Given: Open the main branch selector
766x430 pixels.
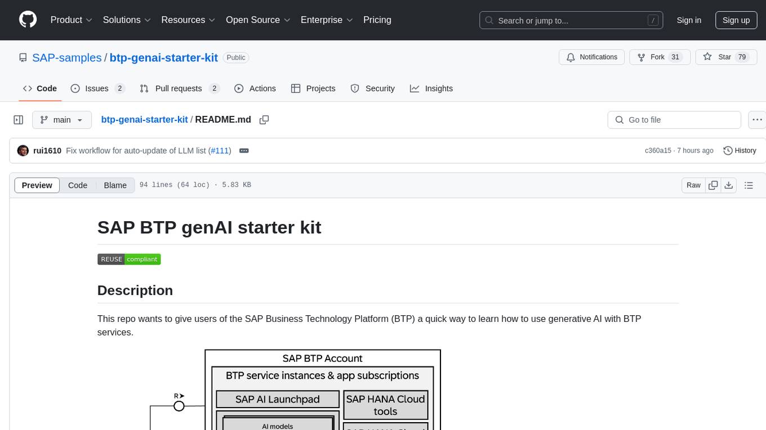Looking at the screenshot, I should 61,120.
